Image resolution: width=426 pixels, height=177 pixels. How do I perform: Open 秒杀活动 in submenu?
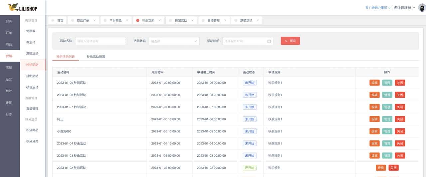click(33, 65)
